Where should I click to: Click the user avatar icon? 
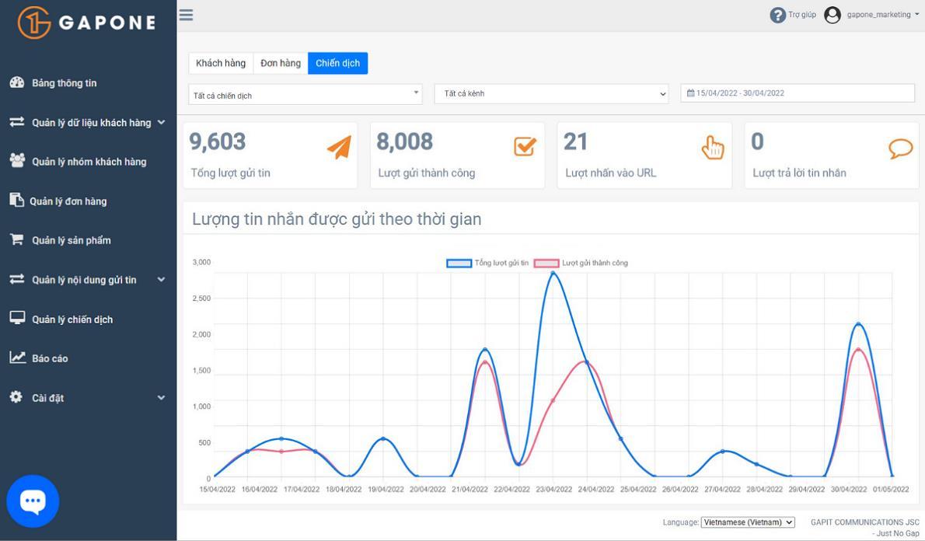[x=832, y=15]
